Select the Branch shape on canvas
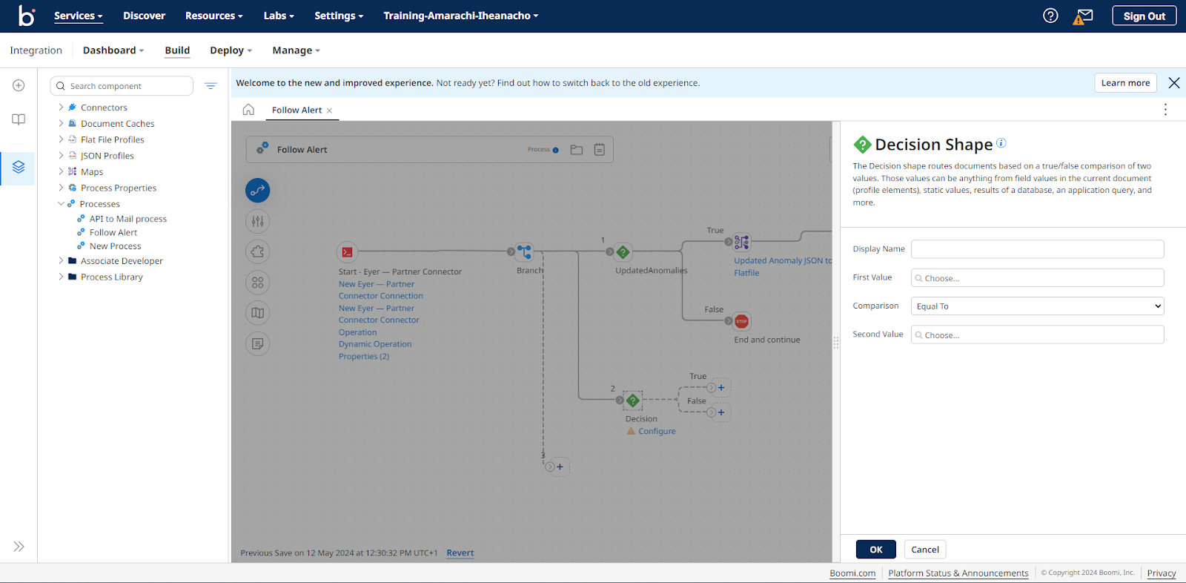The height and width of the screenshot is (583, 1186). [525, 252]
